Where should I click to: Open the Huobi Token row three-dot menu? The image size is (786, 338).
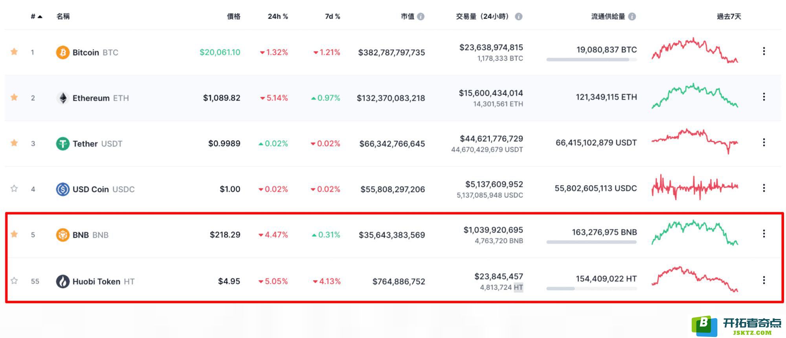click(x=764, y=280)
